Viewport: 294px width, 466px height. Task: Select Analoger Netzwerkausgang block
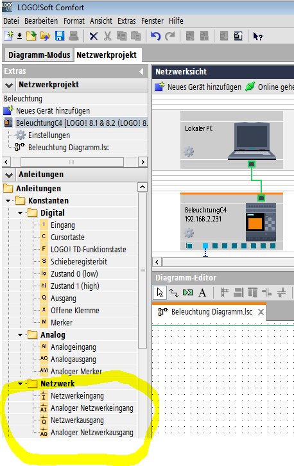pyautogui.click(x=92, y=433)
